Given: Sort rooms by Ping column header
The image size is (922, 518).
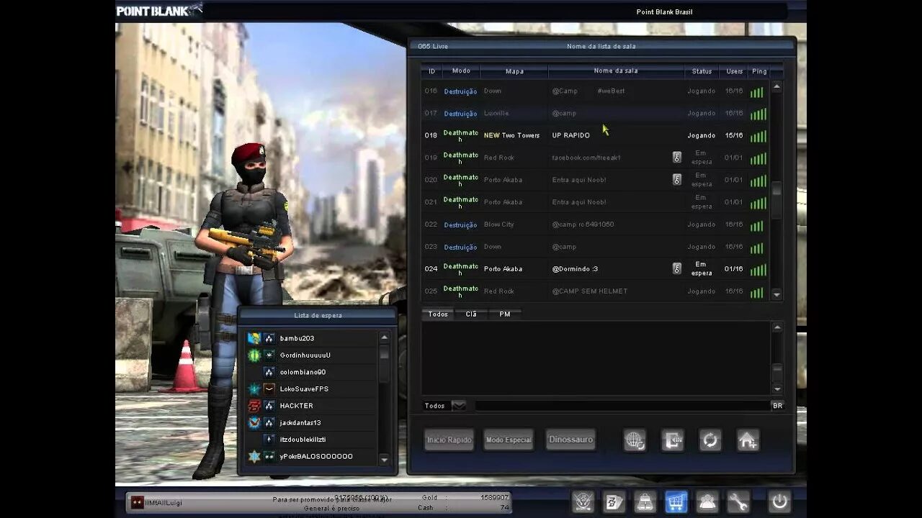Looking at the screenshot, I should tap(759, 71).
